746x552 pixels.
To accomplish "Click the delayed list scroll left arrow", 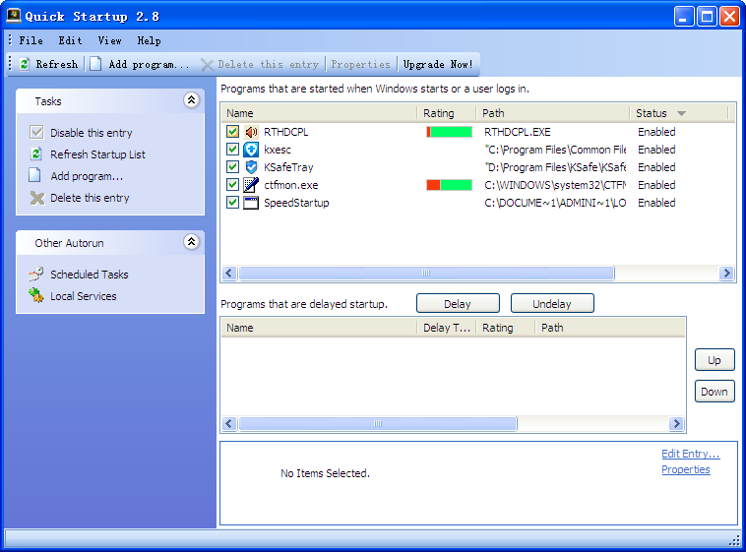I will (229, 423).
